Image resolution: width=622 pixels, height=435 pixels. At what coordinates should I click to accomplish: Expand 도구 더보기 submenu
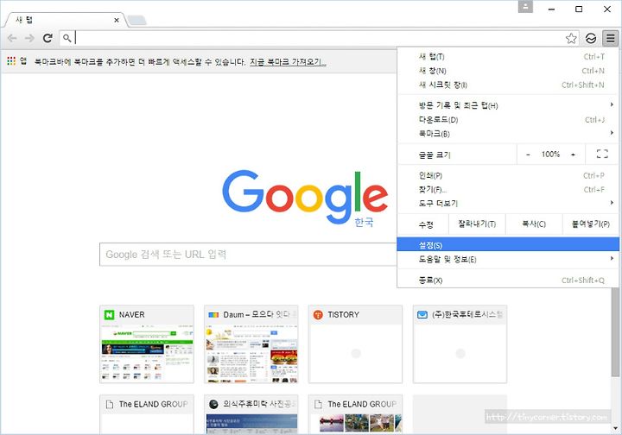point(508,203)
